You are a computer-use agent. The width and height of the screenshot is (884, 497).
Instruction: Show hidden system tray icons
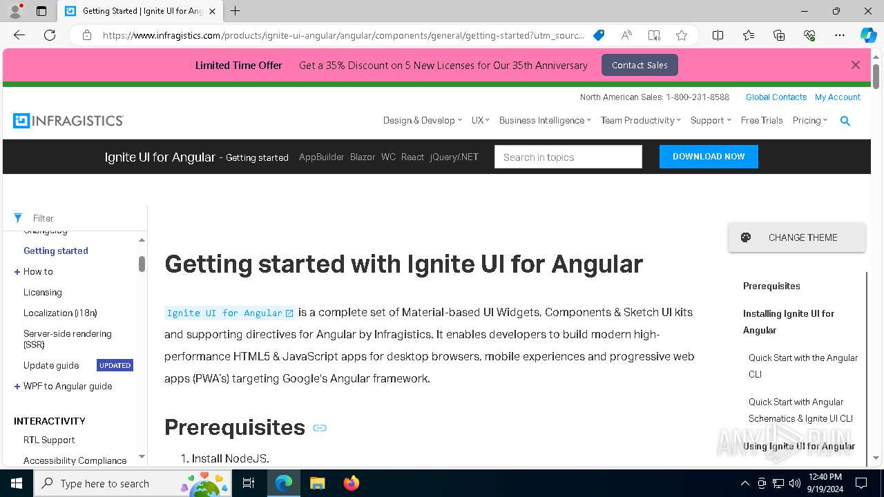[744, 483]
